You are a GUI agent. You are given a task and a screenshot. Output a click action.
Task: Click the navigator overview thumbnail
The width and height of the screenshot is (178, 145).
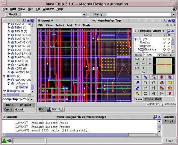click(x=164, y=66)
